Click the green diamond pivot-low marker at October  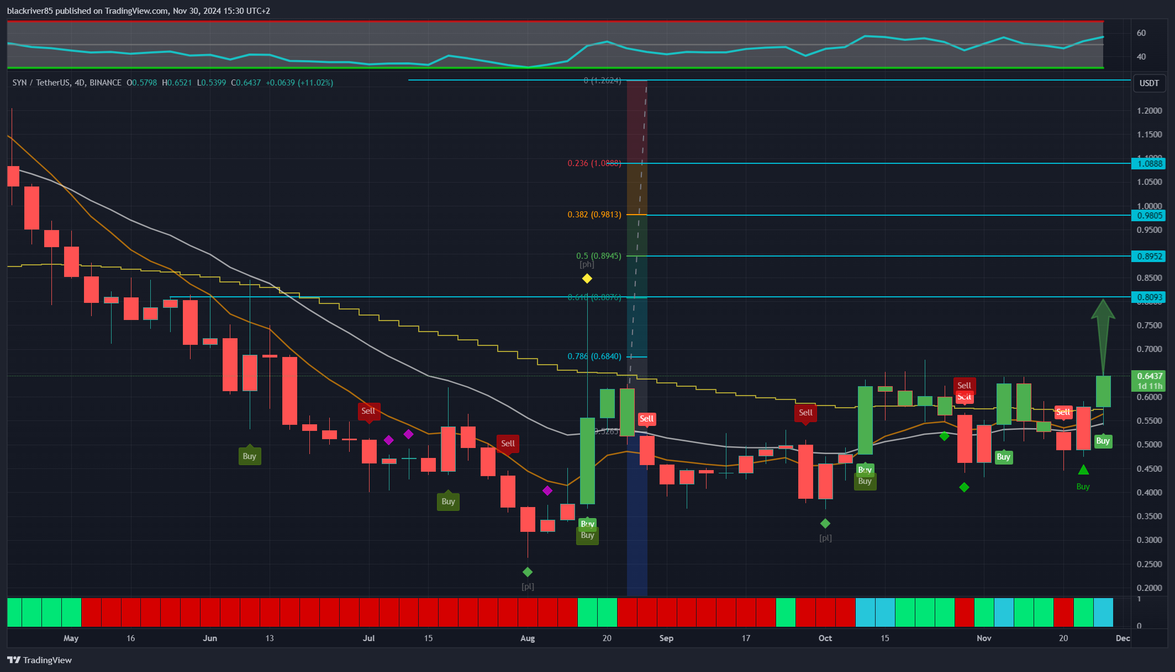point(825,524)
